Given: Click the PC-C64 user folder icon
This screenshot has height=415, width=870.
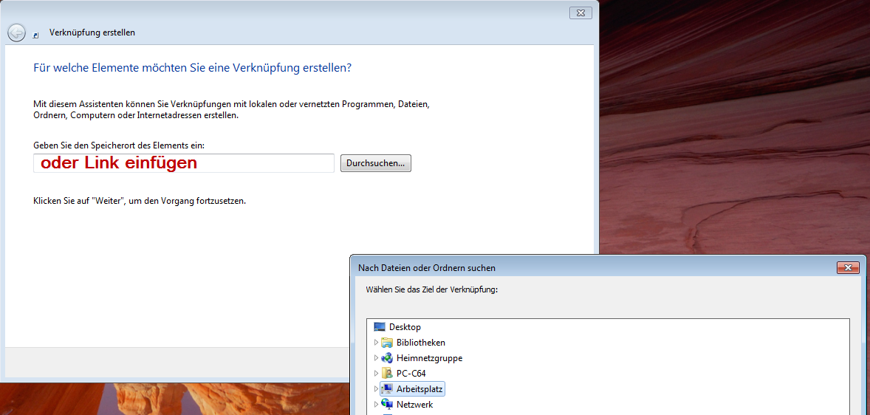Looking at the screenshot, I should tap(387, 374).
